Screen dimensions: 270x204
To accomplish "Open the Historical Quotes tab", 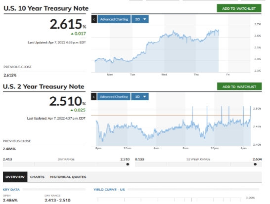I will [68, 177].
